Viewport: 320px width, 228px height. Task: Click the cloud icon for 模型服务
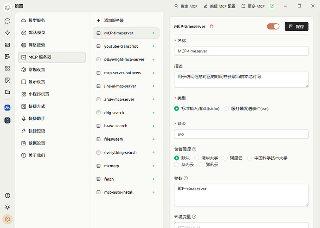point(24,20)
